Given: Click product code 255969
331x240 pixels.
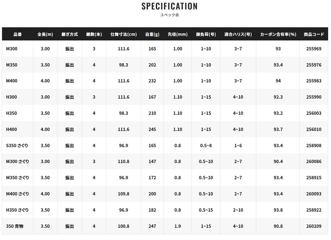Looking at the screenshot, I should pos(314,49).
